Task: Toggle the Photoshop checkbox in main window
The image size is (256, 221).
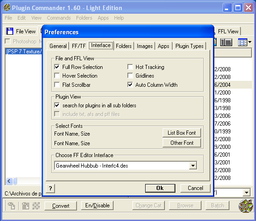Action: coord(7,42)
